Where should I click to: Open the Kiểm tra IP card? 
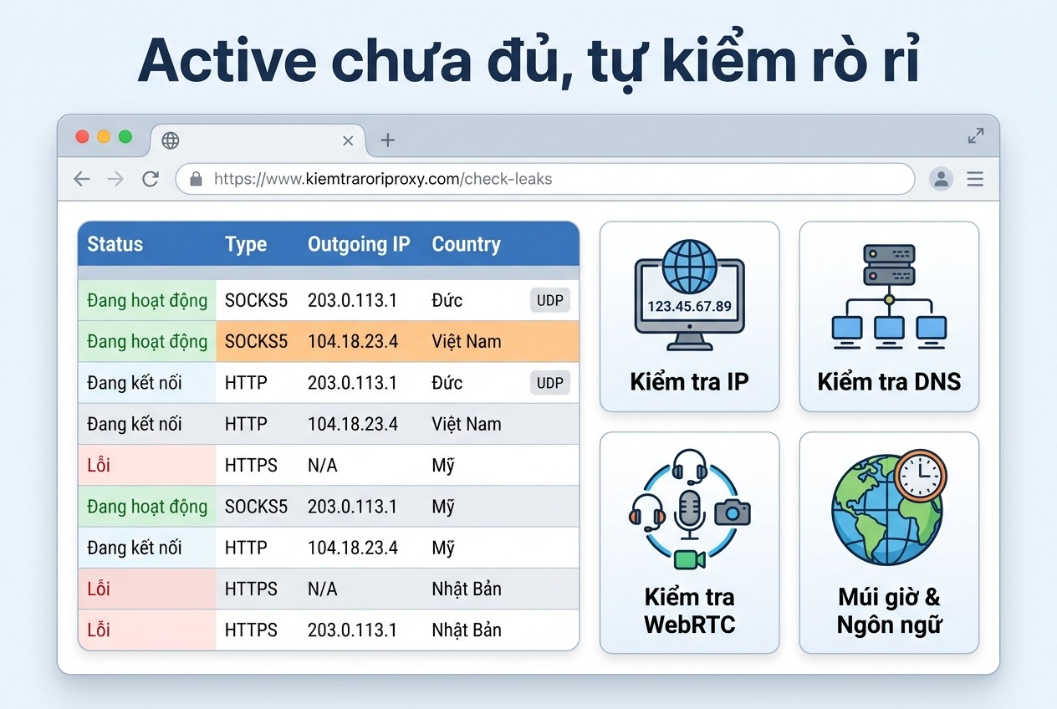click(689, 317)
